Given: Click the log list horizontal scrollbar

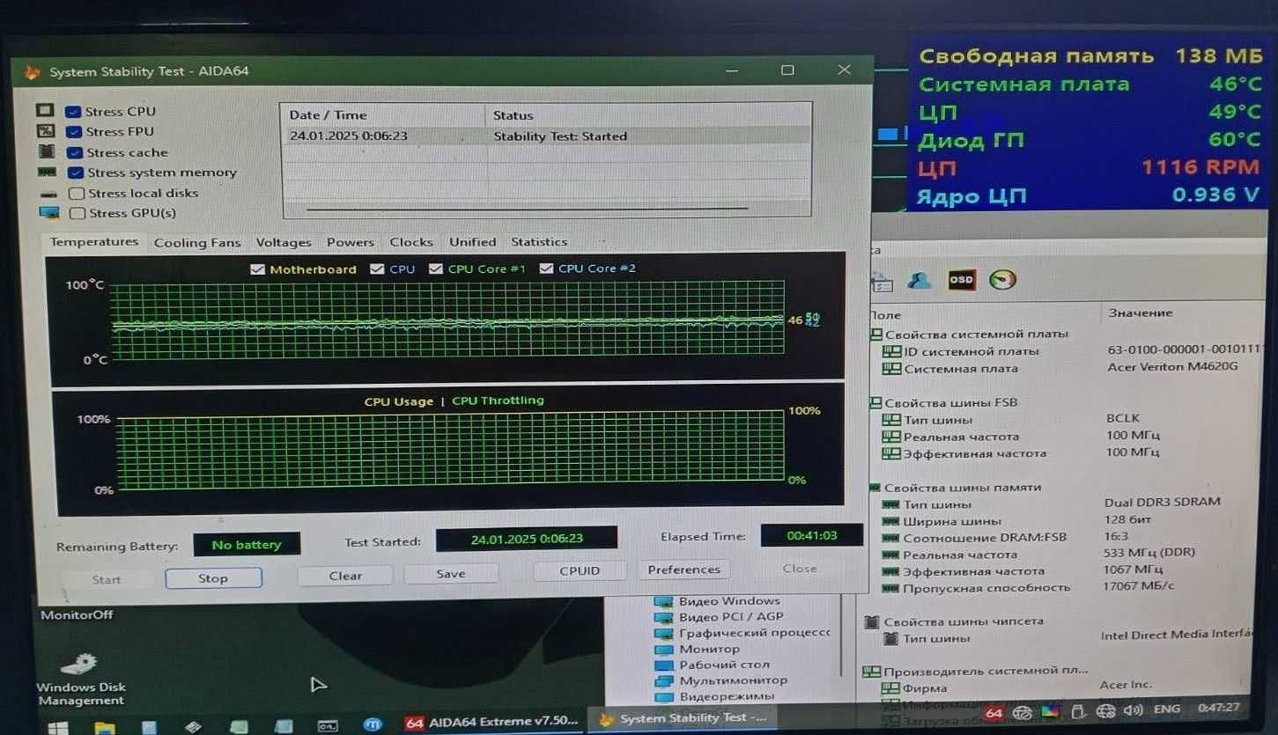Looking at the screenshot, I should 527,209.
